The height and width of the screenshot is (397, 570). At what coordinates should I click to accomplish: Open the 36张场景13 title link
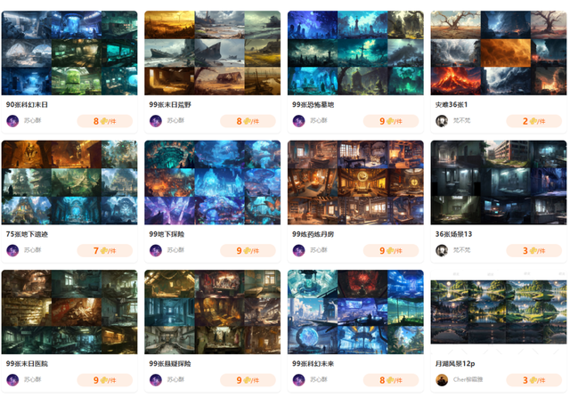pos(453,234)
